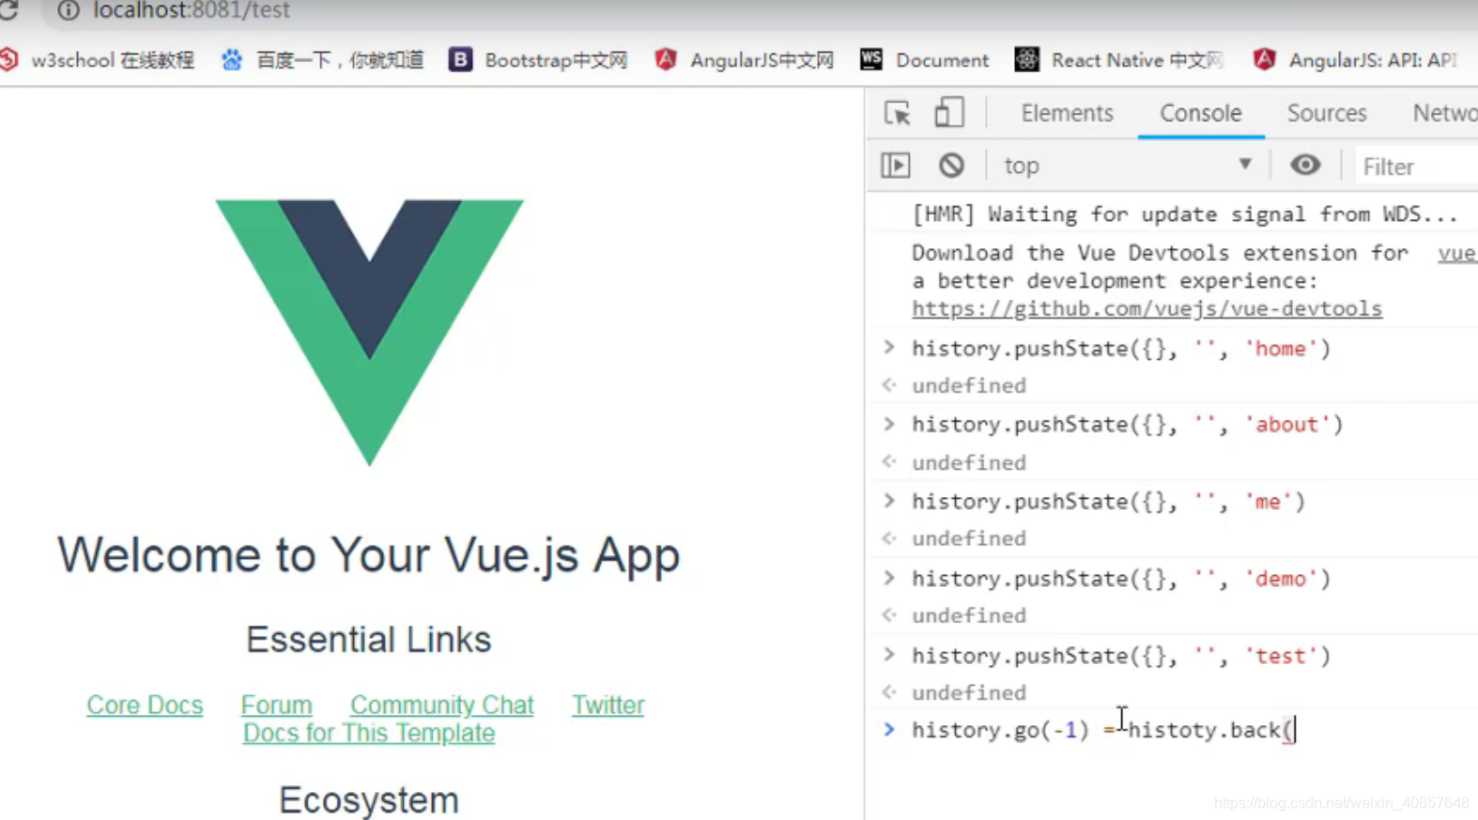
Task: Switch to the Network tab
Action: click(x=1444, y=113)
